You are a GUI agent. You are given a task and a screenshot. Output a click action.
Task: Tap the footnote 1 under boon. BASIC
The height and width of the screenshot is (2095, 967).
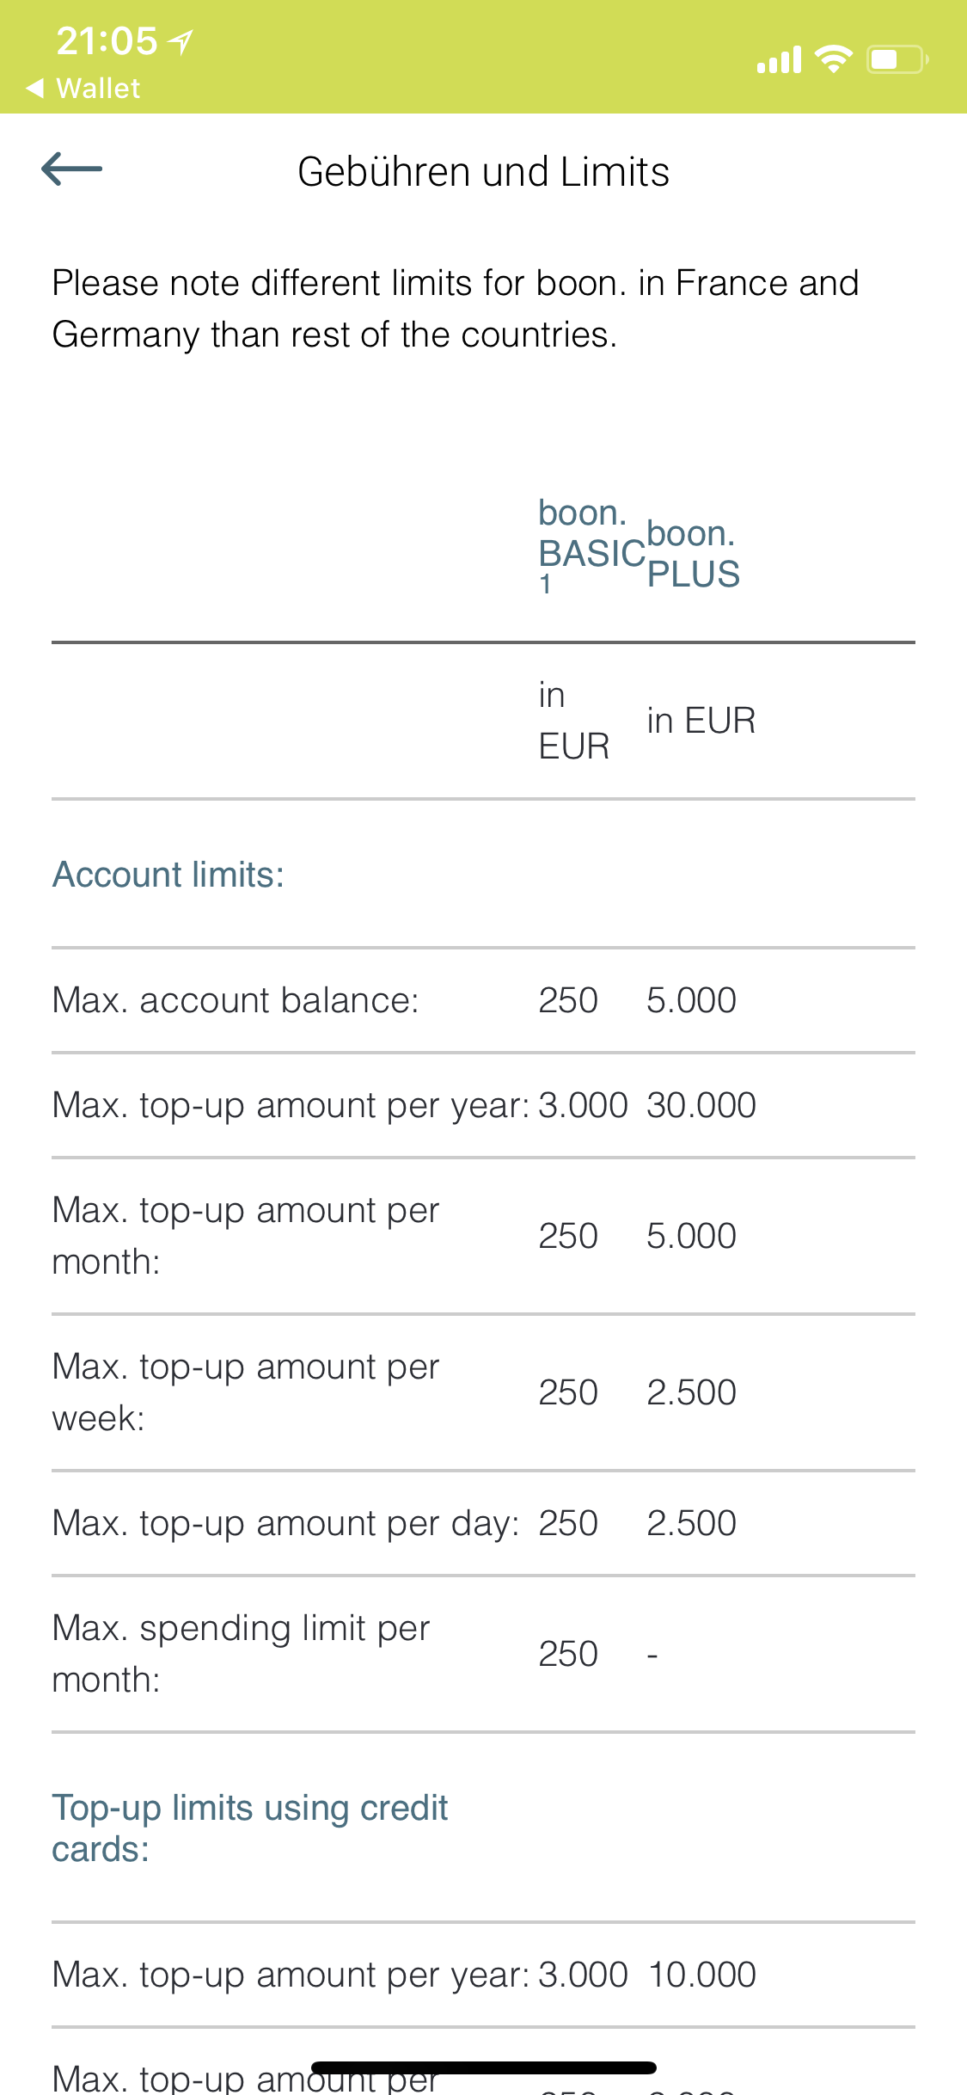pyautogui.click(x=545, y=585)
